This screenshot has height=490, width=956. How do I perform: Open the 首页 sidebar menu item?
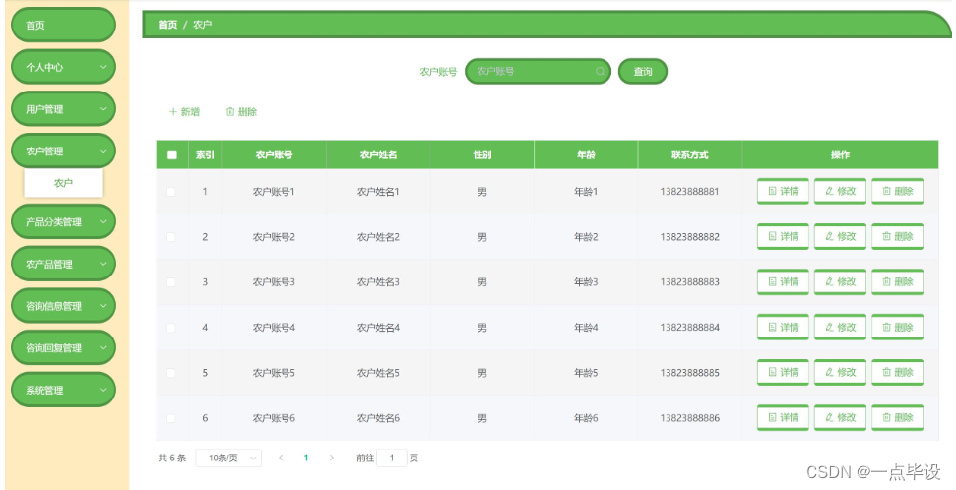tap(63, 25)
